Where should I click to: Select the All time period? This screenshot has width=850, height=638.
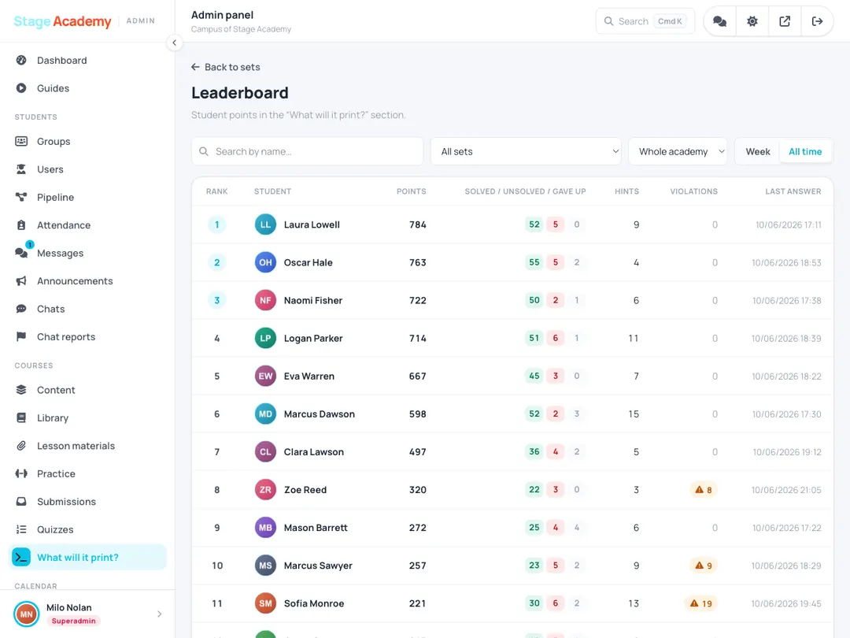[805, 151]
